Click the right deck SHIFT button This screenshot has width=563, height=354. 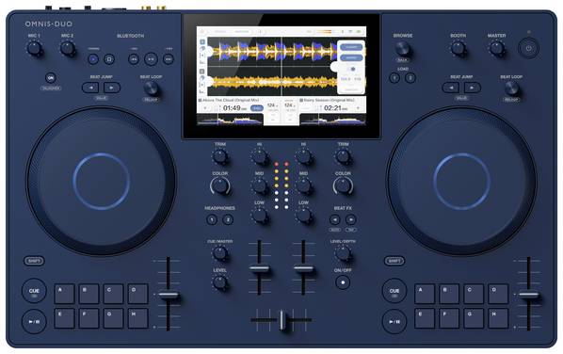pos(394,261)
